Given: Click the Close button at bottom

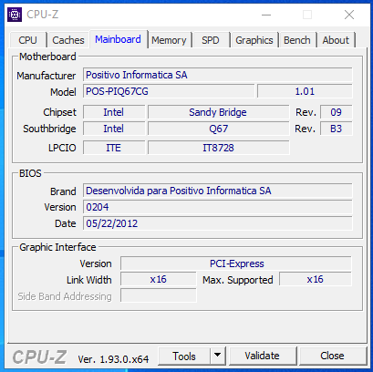Looking at the screenshot, I should (332, 356).
